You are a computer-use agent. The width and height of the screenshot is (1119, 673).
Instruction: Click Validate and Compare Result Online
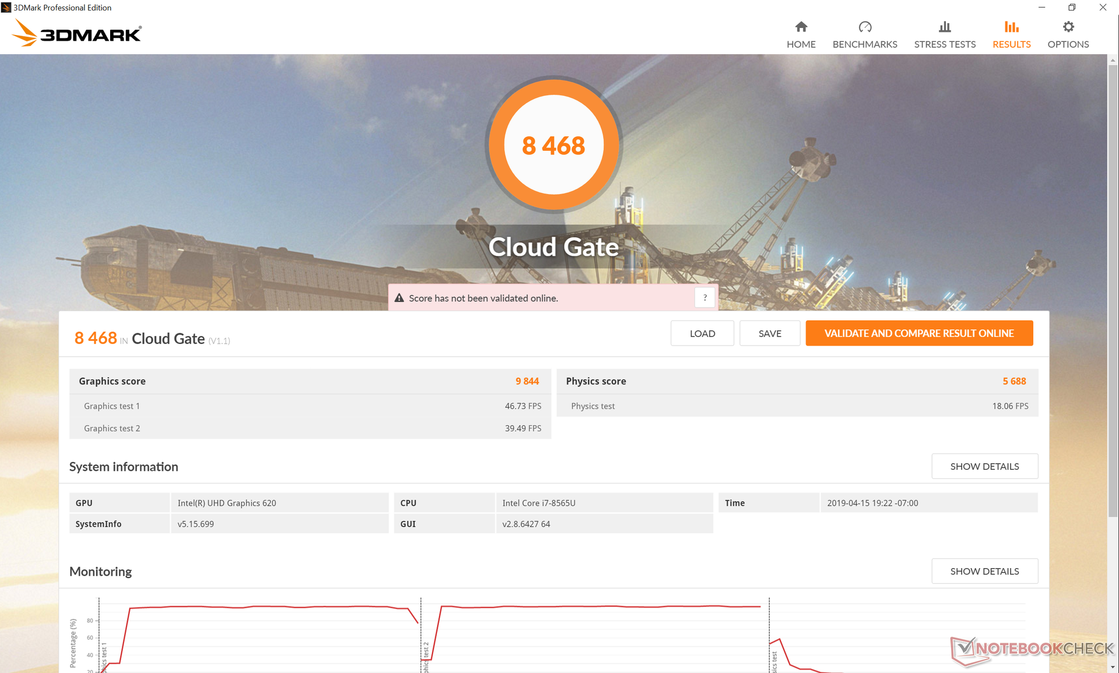[919, 333]
